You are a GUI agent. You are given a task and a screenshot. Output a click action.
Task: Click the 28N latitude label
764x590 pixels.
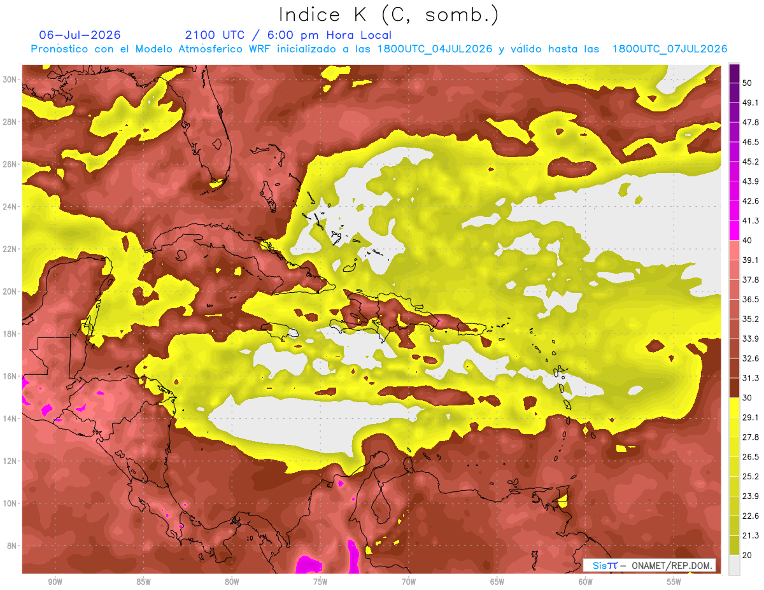tap(11, 122)
